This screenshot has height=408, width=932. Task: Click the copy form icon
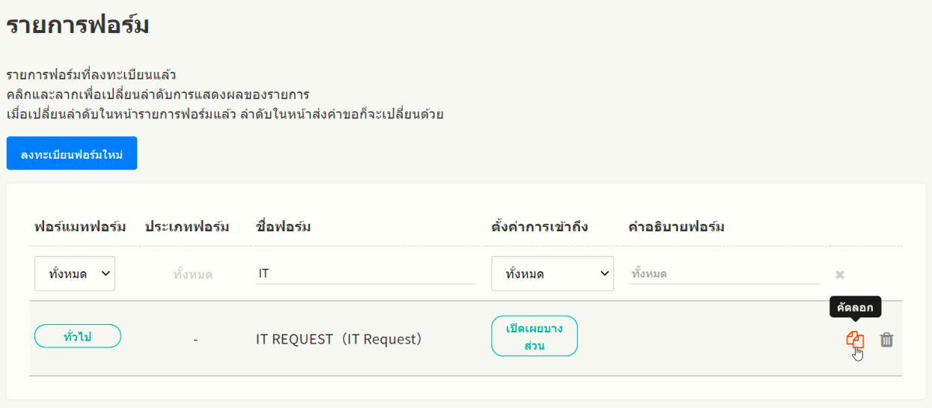[855, 339]
